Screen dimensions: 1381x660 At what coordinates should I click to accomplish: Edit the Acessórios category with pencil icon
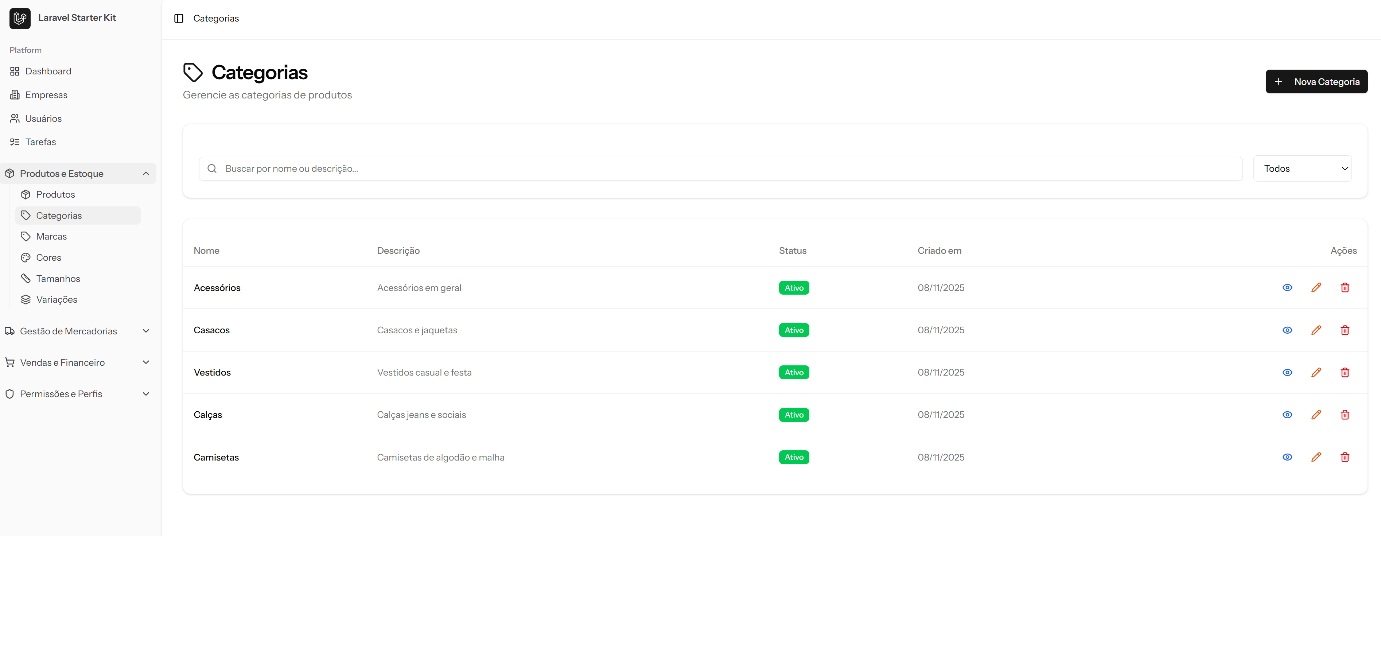click(x=1316, y=288)
